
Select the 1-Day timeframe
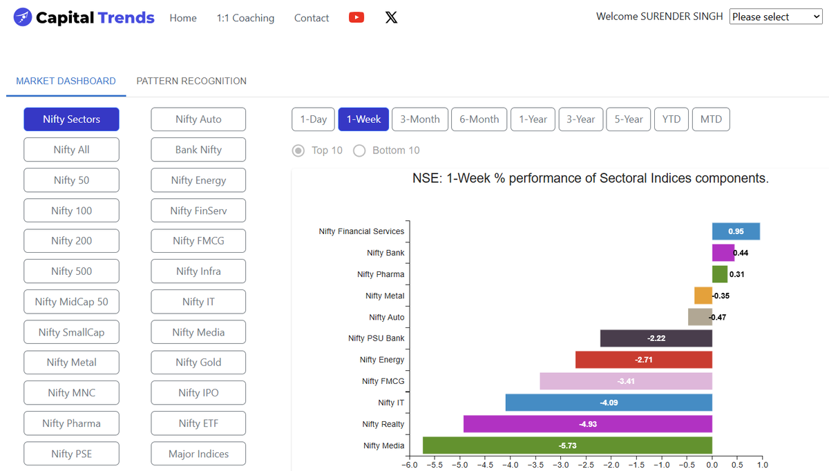pyautogui.click(x=314, y=119)
